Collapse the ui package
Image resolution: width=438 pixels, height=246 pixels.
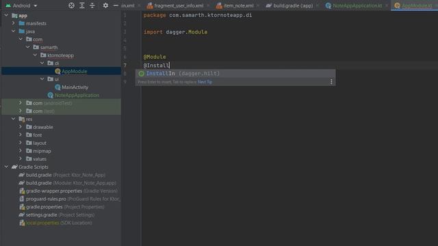(x=42, y=79)
